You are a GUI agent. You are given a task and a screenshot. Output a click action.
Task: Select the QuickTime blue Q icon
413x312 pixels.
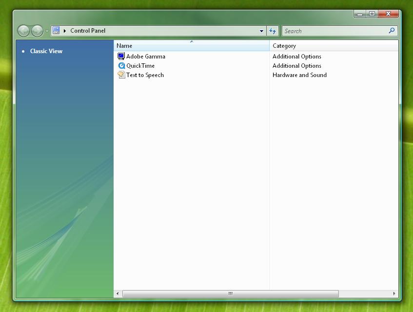coord(121,65)
